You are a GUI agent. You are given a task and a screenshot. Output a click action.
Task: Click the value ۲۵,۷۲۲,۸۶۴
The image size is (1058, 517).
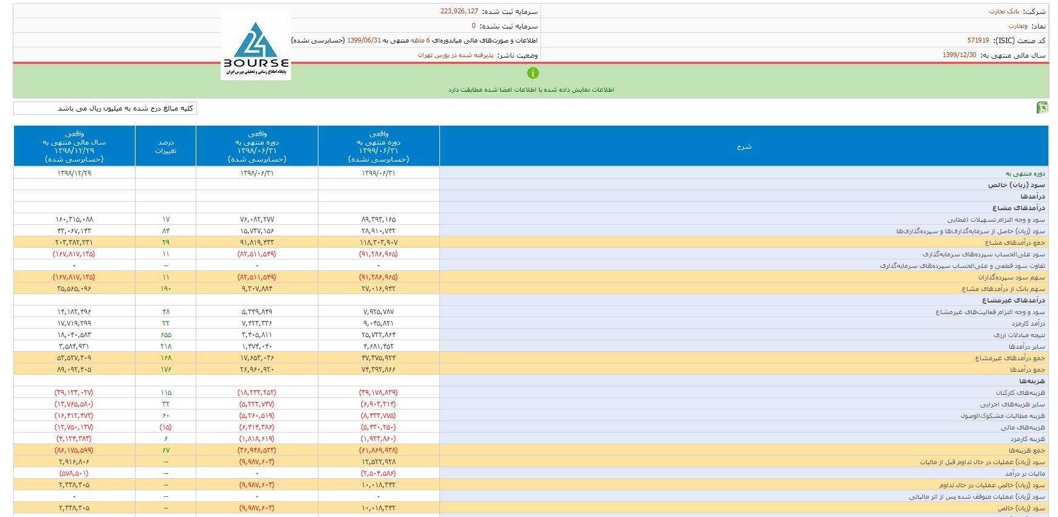378,335
